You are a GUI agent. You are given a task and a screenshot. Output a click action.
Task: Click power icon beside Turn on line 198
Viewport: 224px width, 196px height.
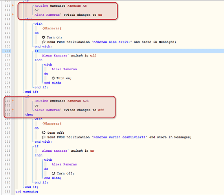44,37
